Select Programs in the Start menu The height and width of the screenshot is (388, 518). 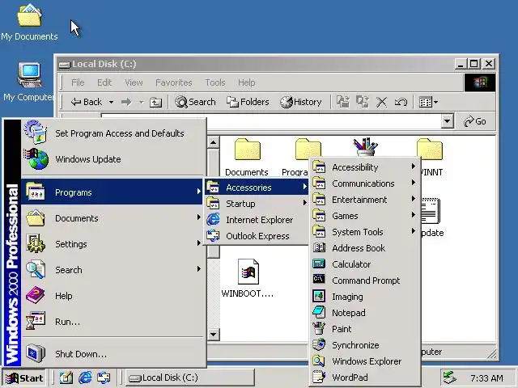point(113,192)
